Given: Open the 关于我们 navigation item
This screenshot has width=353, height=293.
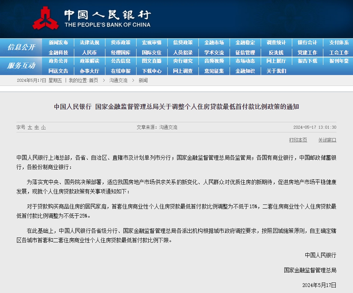Looking at the screenshot, I should click(x=276, y=71).
